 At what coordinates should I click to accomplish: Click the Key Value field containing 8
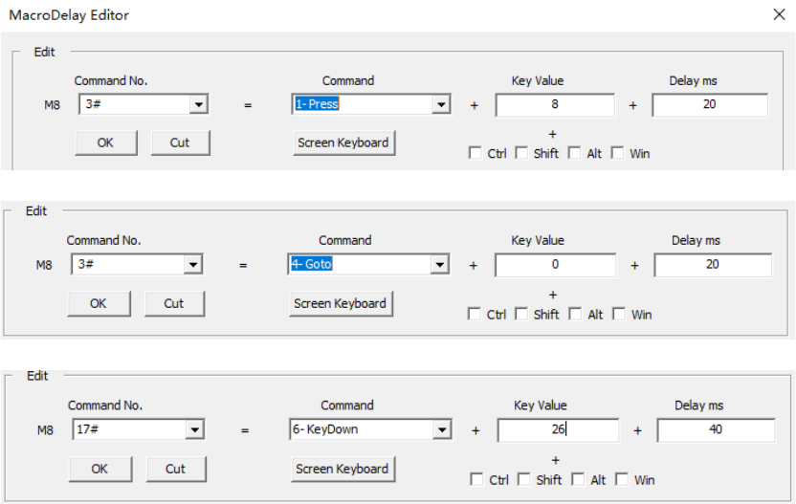(555, 104)
